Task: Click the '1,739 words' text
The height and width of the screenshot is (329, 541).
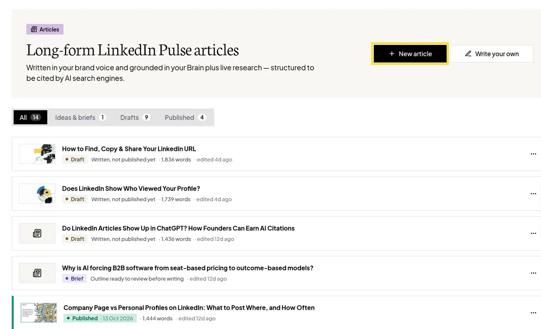Action: coord(175,199)
